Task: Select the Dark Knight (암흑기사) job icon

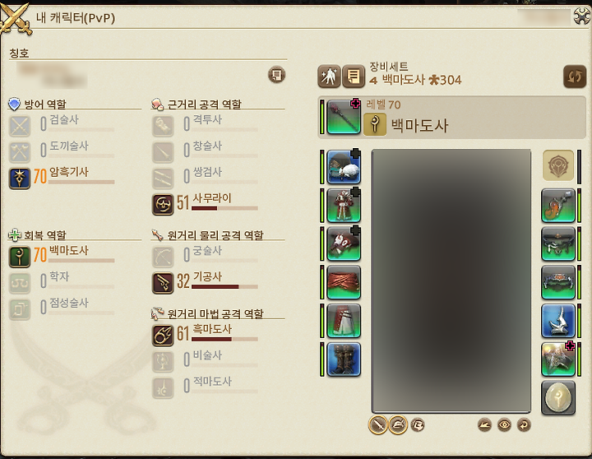Action: (20, 178)
